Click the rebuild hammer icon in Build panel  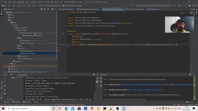(5, 78)
